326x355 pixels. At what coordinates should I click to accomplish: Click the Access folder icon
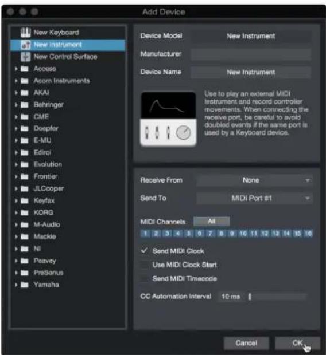tap(25, 69)
